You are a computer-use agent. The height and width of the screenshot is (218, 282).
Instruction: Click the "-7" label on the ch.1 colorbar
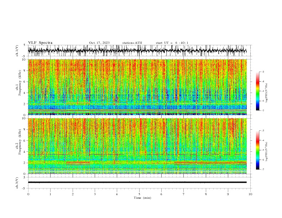point(263,110)
